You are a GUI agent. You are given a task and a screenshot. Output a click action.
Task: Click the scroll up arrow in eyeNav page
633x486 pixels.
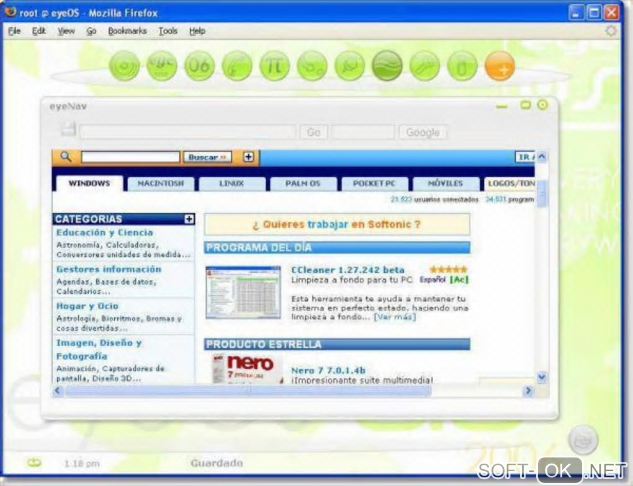[x=542, y=156]
